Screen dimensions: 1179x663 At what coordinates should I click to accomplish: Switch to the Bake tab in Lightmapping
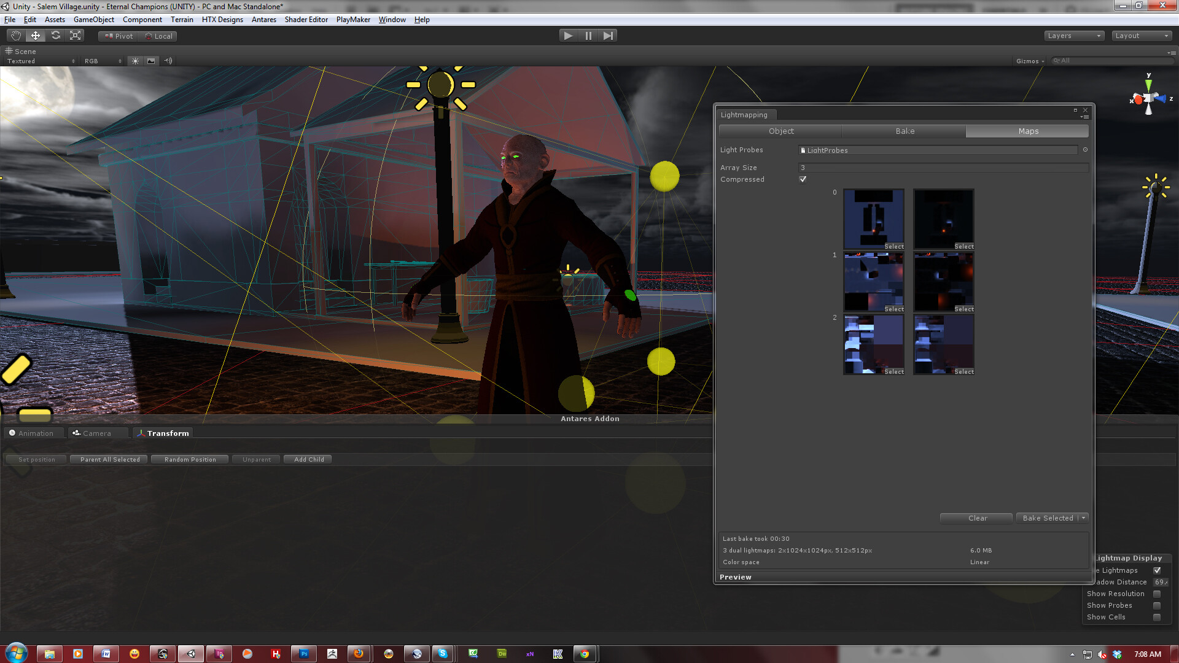pyautogui.click(x=903, y=131)
